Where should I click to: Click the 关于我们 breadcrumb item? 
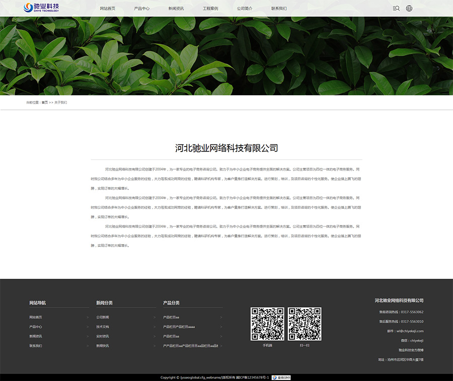point(61,103)
